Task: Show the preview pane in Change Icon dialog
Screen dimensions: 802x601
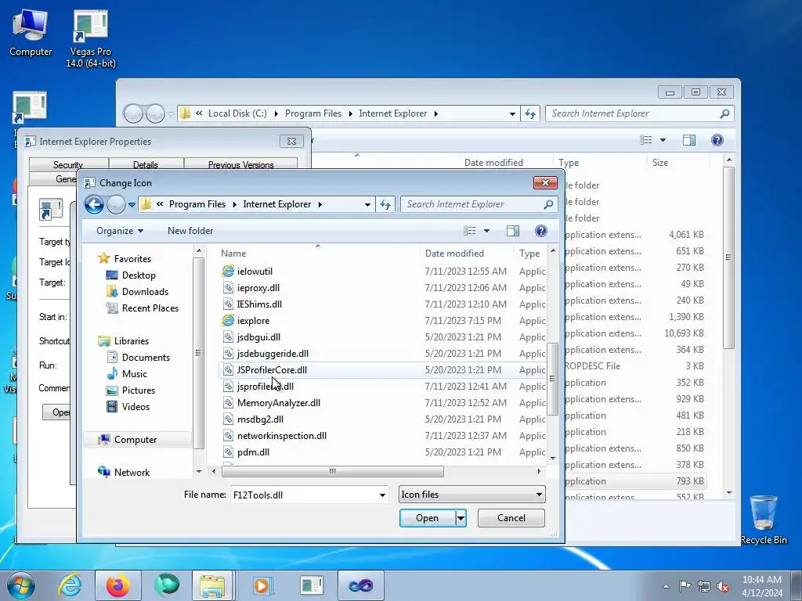Action: point(512,231)
